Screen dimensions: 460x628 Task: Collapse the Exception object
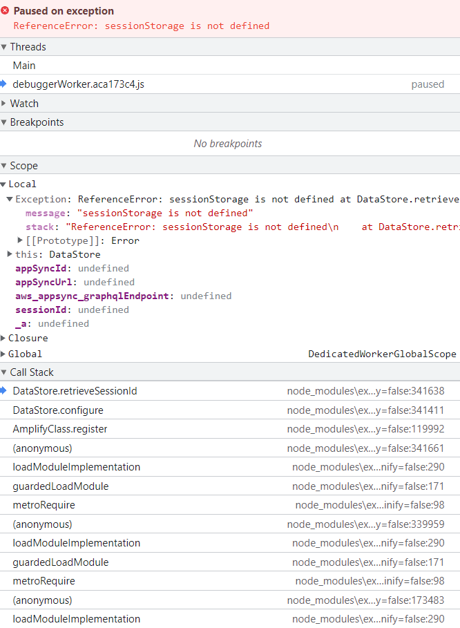(10, 199)
